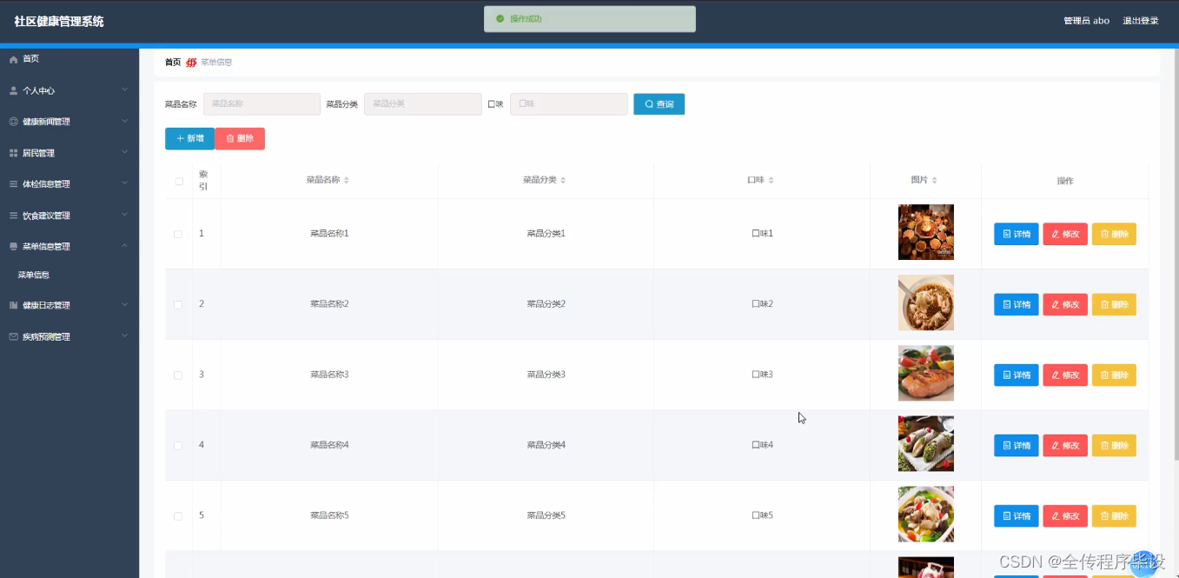Click the red 删除 batch delete button

[240, 139]
